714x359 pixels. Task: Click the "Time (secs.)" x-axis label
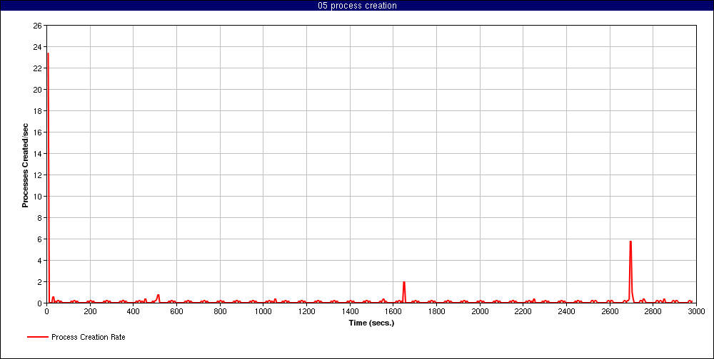coord(371,323)
